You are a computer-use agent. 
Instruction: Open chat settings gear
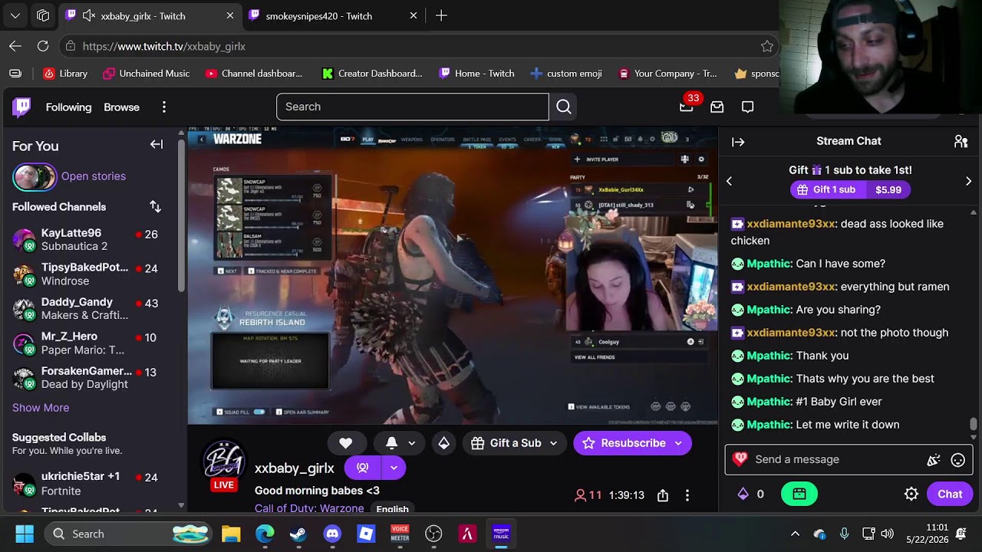coord(911,495)
